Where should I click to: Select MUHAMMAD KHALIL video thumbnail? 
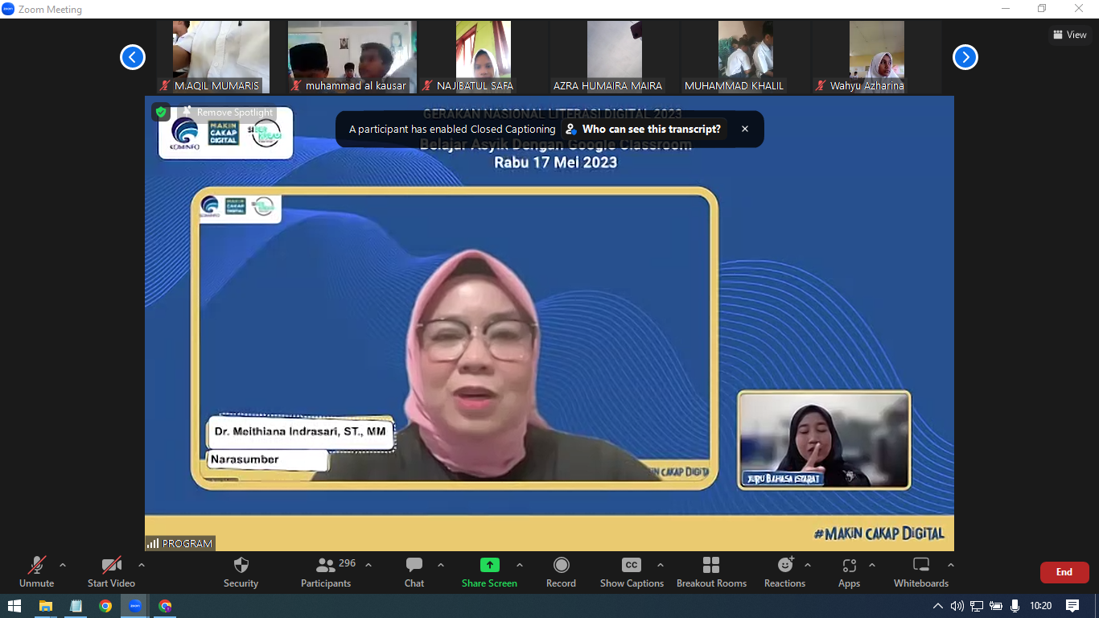[x=745, y=57]
